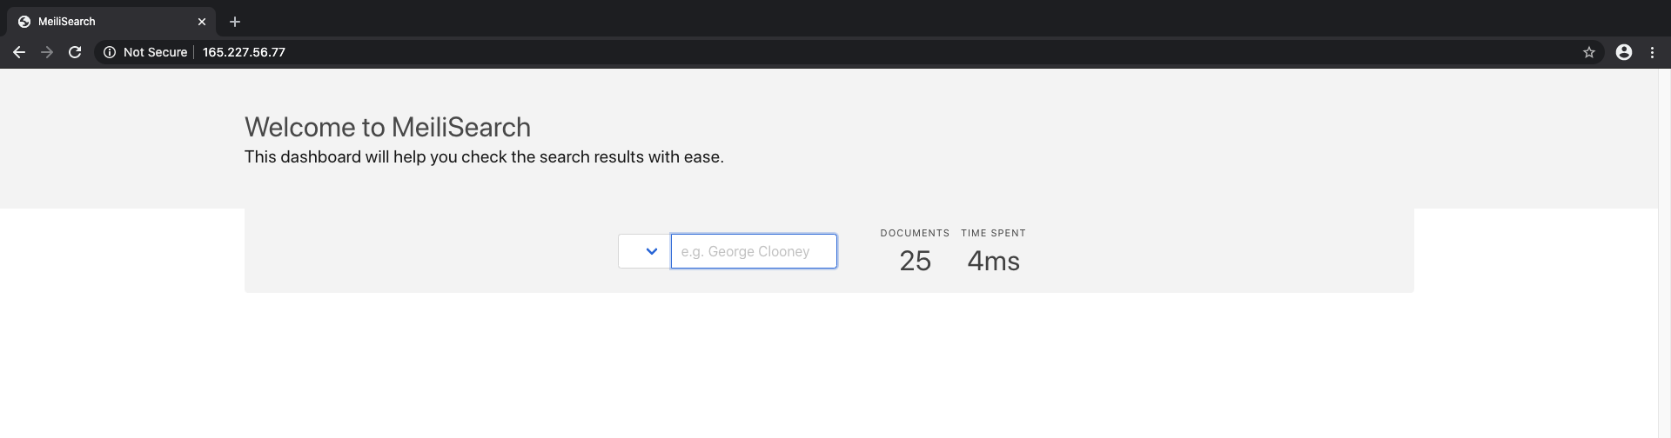
Task: Reload the MeiliSearch page
Action: (x=75, y=52)
